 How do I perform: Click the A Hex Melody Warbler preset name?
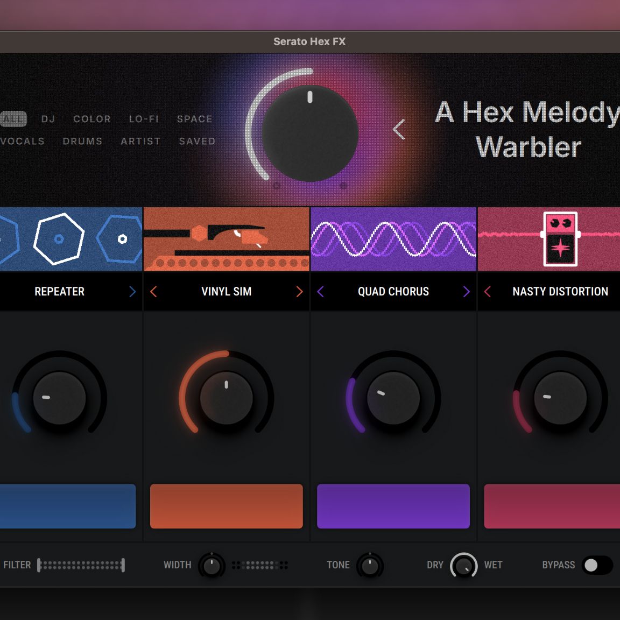pyautogui.click(x=527, y=129)
